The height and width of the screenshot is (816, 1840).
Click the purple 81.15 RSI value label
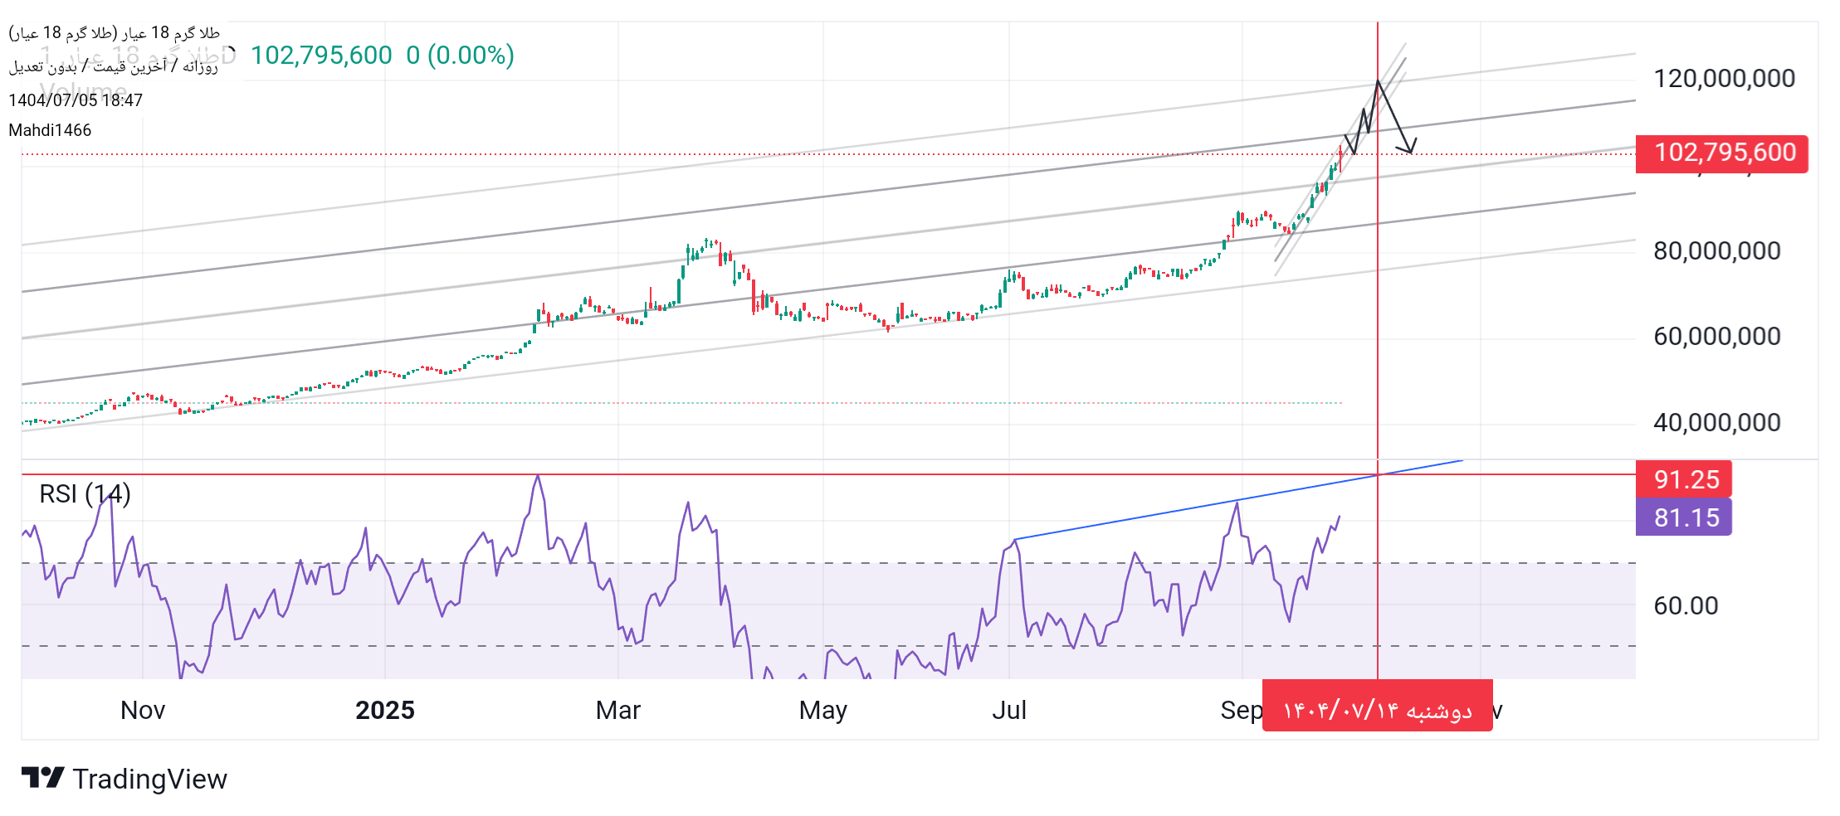click(x=1683, y=517)
